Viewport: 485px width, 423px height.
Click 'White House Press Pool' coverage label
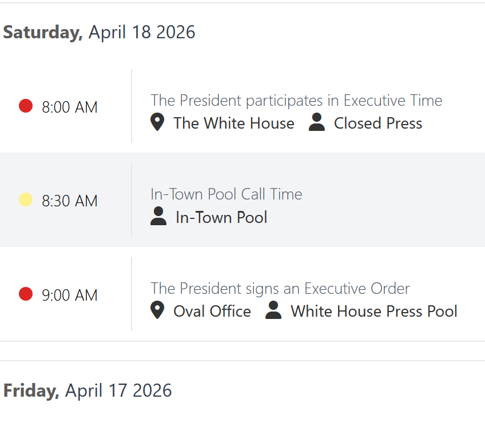point(374,312)
